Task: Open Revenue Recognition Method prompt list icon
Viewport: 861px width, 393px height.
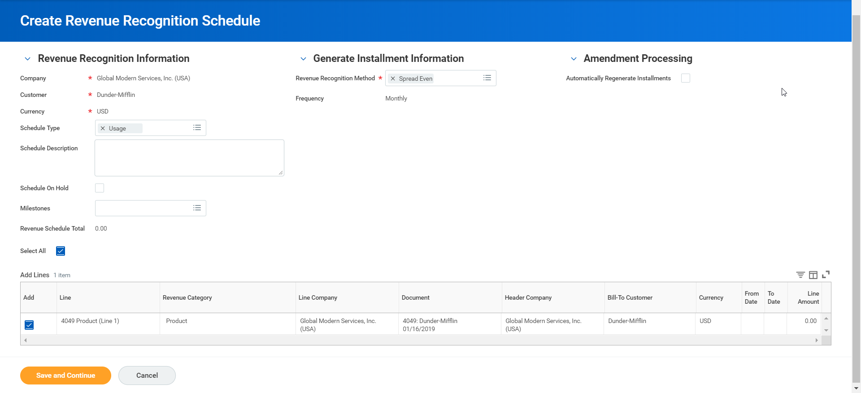Action: [487, 78]
